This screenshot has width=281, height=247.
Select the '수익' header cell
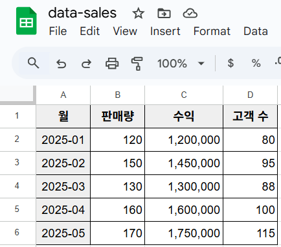coord(184,116)
